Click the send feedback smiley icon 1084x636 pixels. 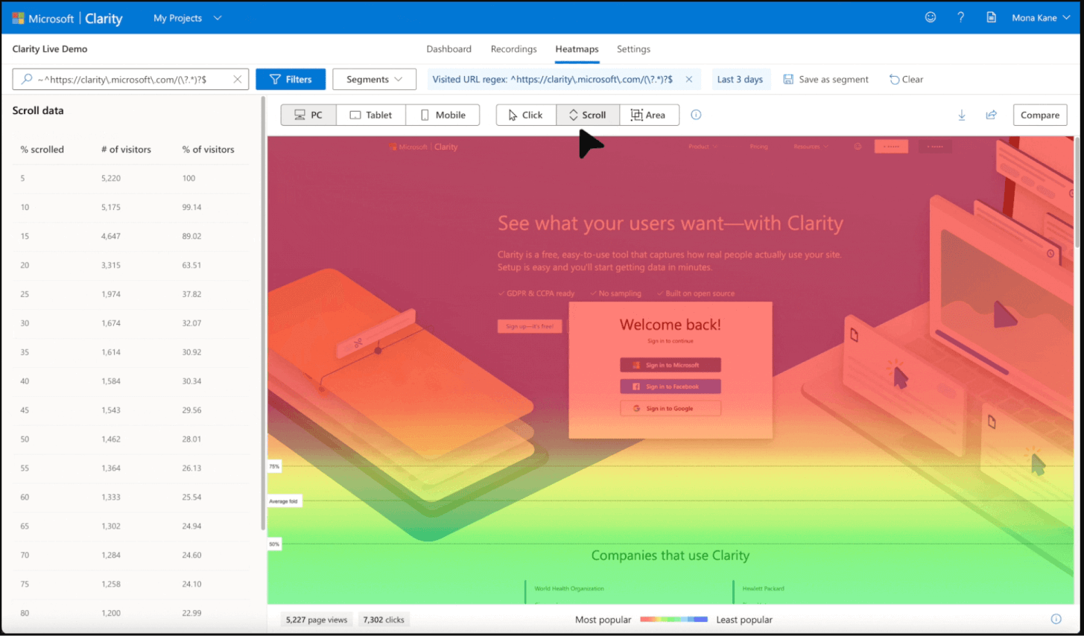tap(930, 16)
